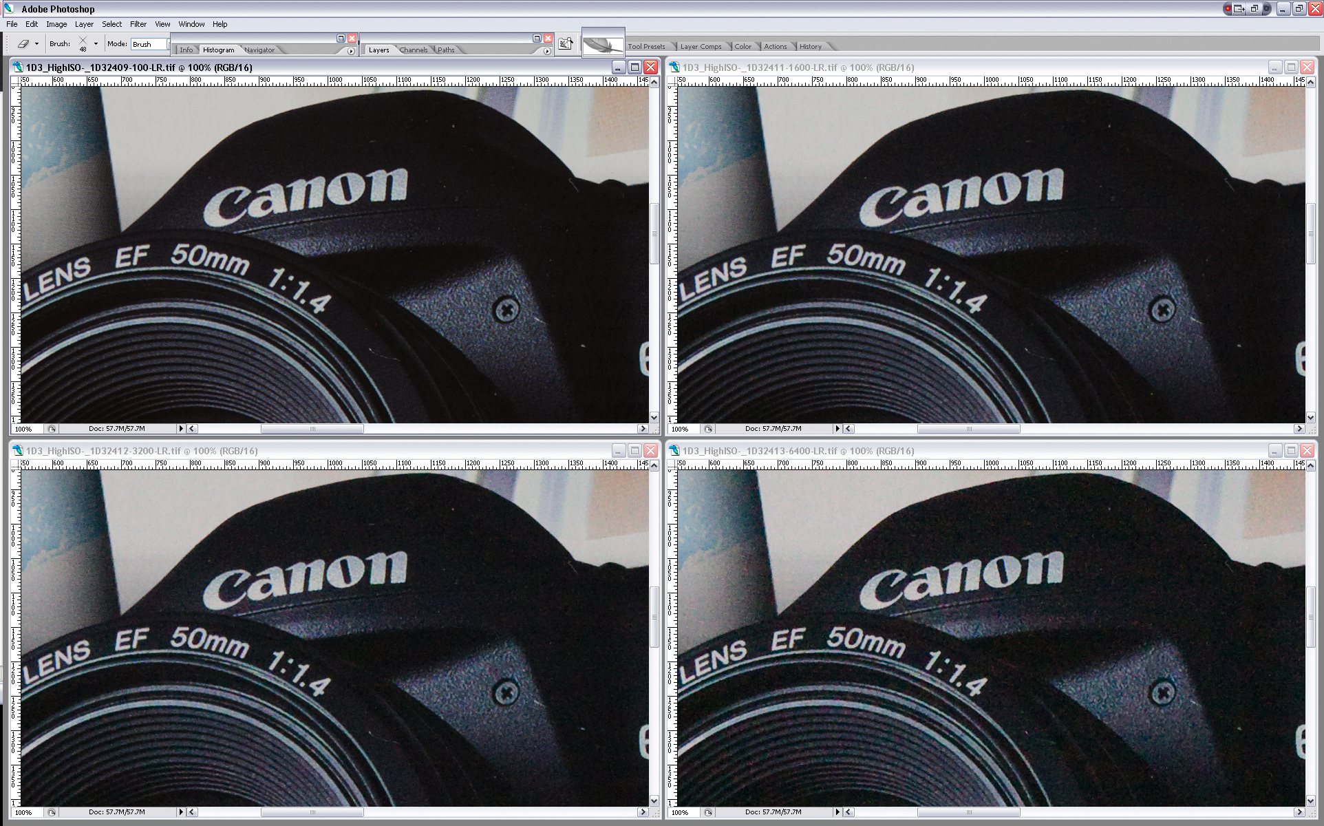The image size is (1324, 826).
Task: Click the scroll right arrow in 1600-LR window
Action: click(x=1299, y=429)
